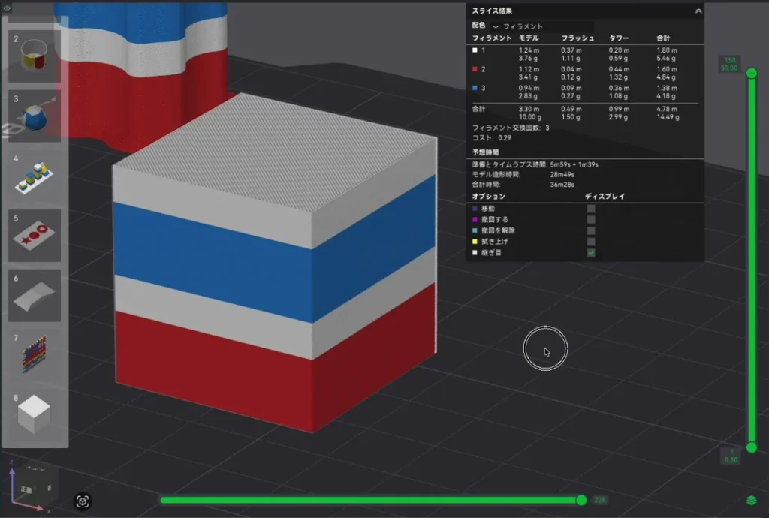Enable the 撤回を解除 display checkbox
Image resolution: width=769 pixels, height=518 pixels.
591,230
